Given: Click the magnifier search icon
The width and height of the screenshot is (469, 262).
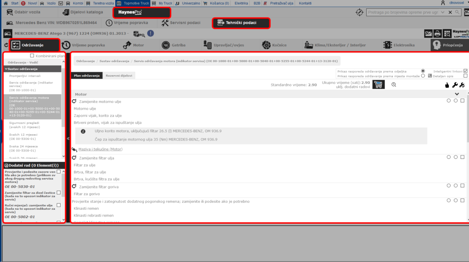Looking at the screenshot, I should tap(457, 12).
